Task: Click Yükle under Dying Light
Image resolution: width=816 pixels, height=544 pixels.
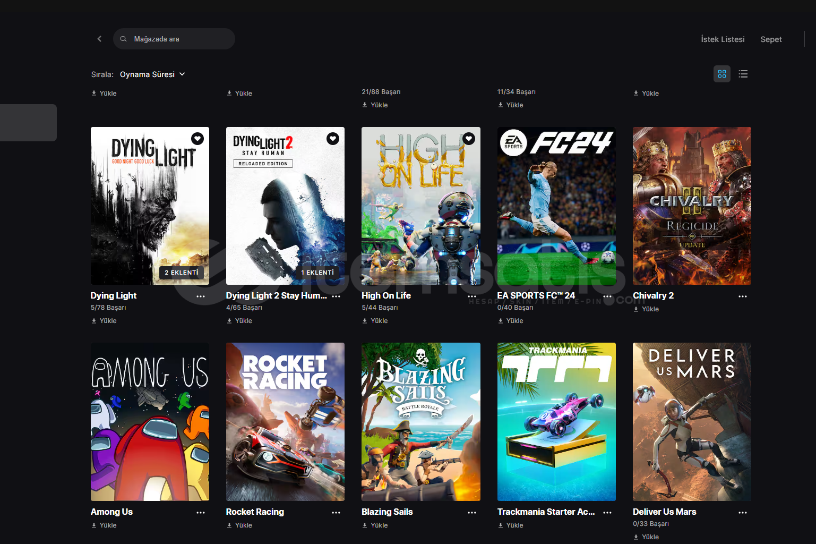Action: [x=104, y=321]
